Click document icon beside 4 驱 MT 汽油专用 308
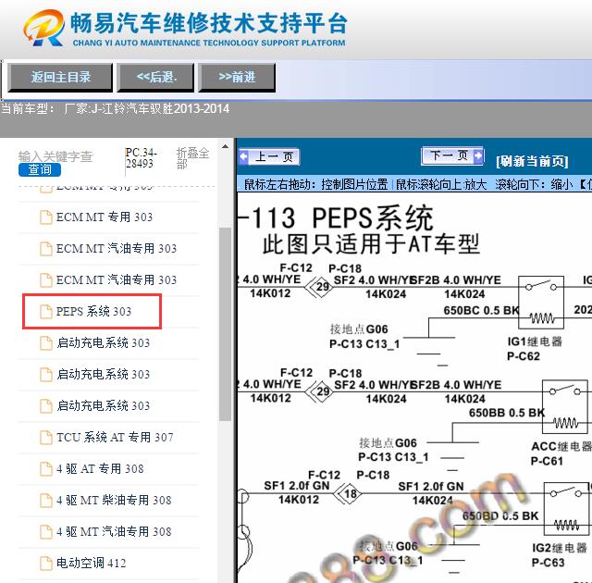The image size is (592, 583). pyautogui.click(x=46, y=532)
